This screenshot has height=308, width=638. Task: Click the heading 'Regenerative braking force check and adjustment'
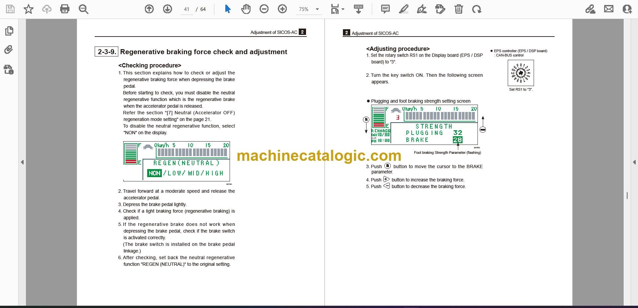pyautogui.click(x=203, y=52)
